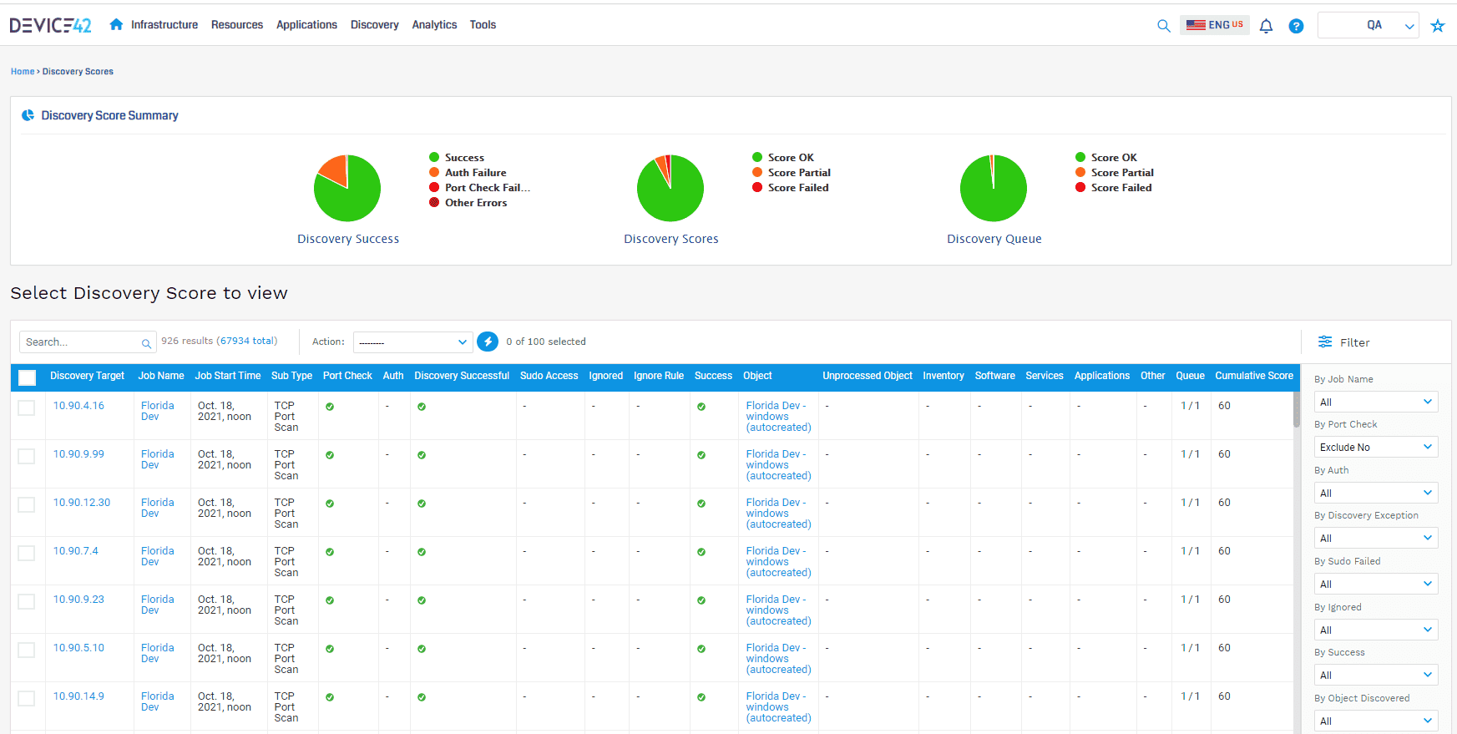Screen dimensions: 1457x734
Task: Open the 10.90.9.99 discovery target link
Action: coord(78,454)
